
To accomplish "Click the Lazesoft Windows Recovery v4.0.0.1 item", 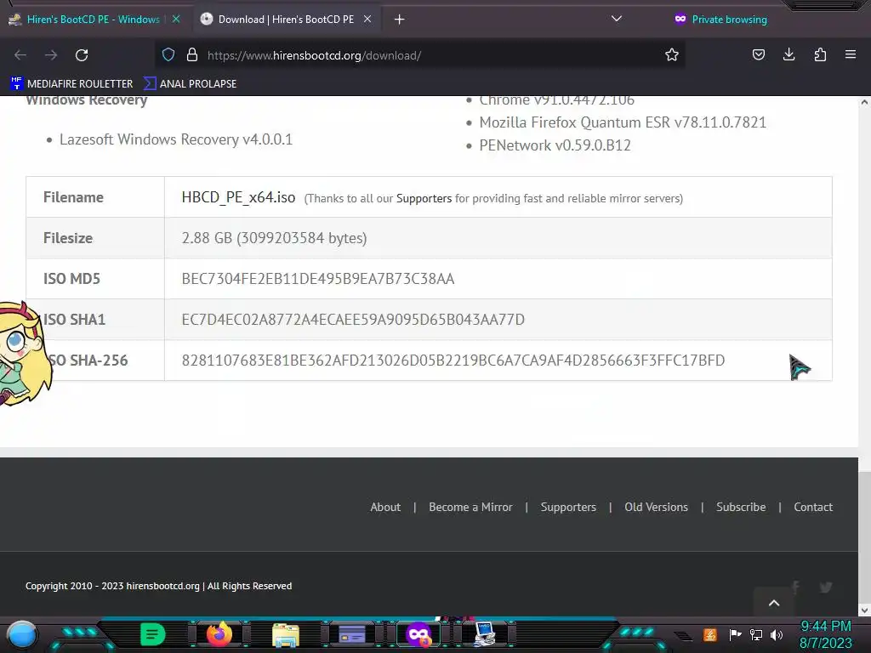I will coord(175,139).
